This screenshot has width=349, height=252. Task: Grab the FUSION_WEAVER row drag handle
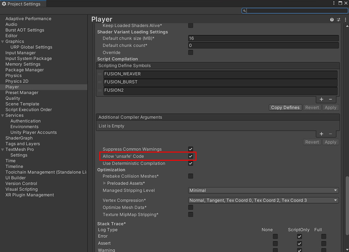click(x=100, y=74)
